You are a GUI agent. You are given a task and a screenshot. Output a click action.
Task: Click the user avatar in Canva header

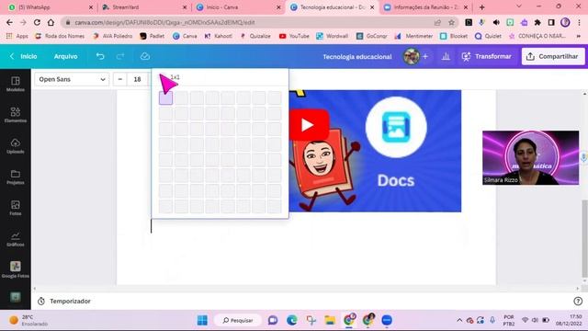(412, 56)
